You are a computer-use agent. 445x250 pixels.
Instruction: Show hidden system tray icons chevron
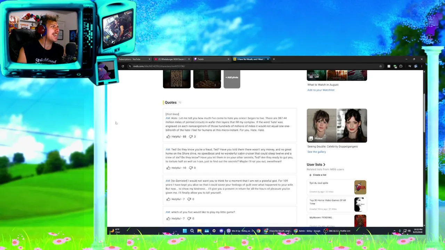[394, 231]
